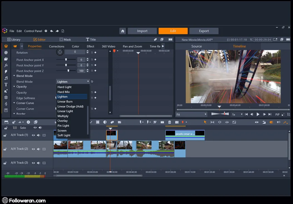Mute audio on A/V Track (2)
Screen dimensions: 293x204
pos(38,149)
